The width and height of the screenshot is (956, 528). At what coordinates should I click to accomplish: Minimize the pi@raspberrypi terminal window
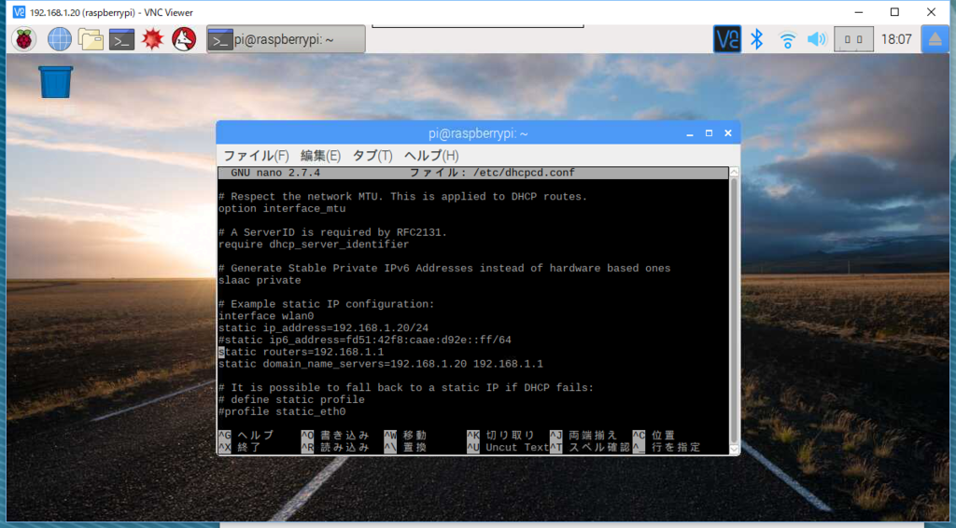690,133
